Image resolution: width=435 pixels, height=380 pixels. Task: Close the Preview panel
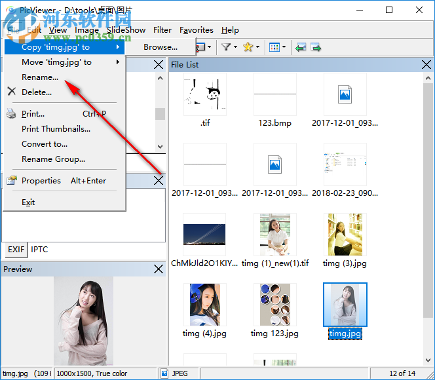pos(159,269)
